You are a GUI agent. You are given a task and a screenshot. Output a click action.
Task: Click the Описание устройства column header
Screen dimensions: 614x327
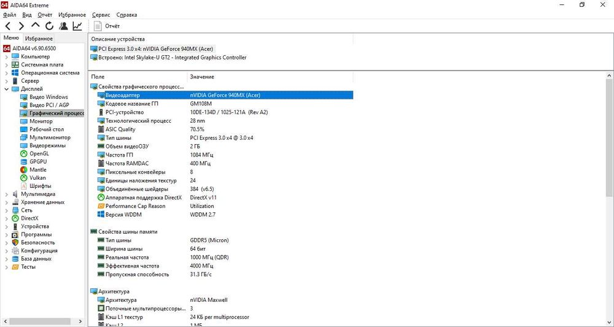coord(221,39)
